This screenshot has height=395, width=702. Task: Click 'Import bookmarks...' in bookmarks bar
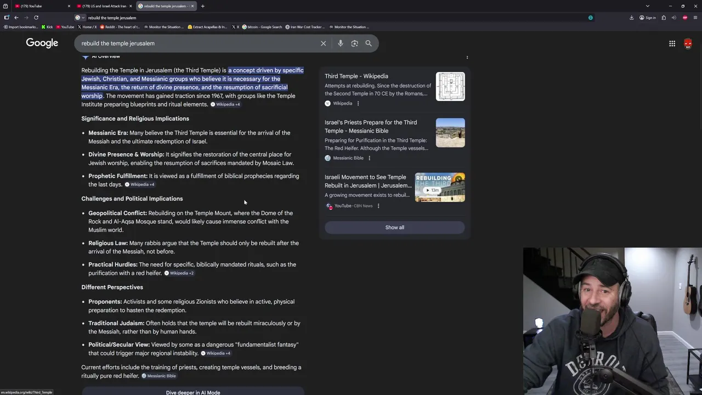(x=21, y=27)
